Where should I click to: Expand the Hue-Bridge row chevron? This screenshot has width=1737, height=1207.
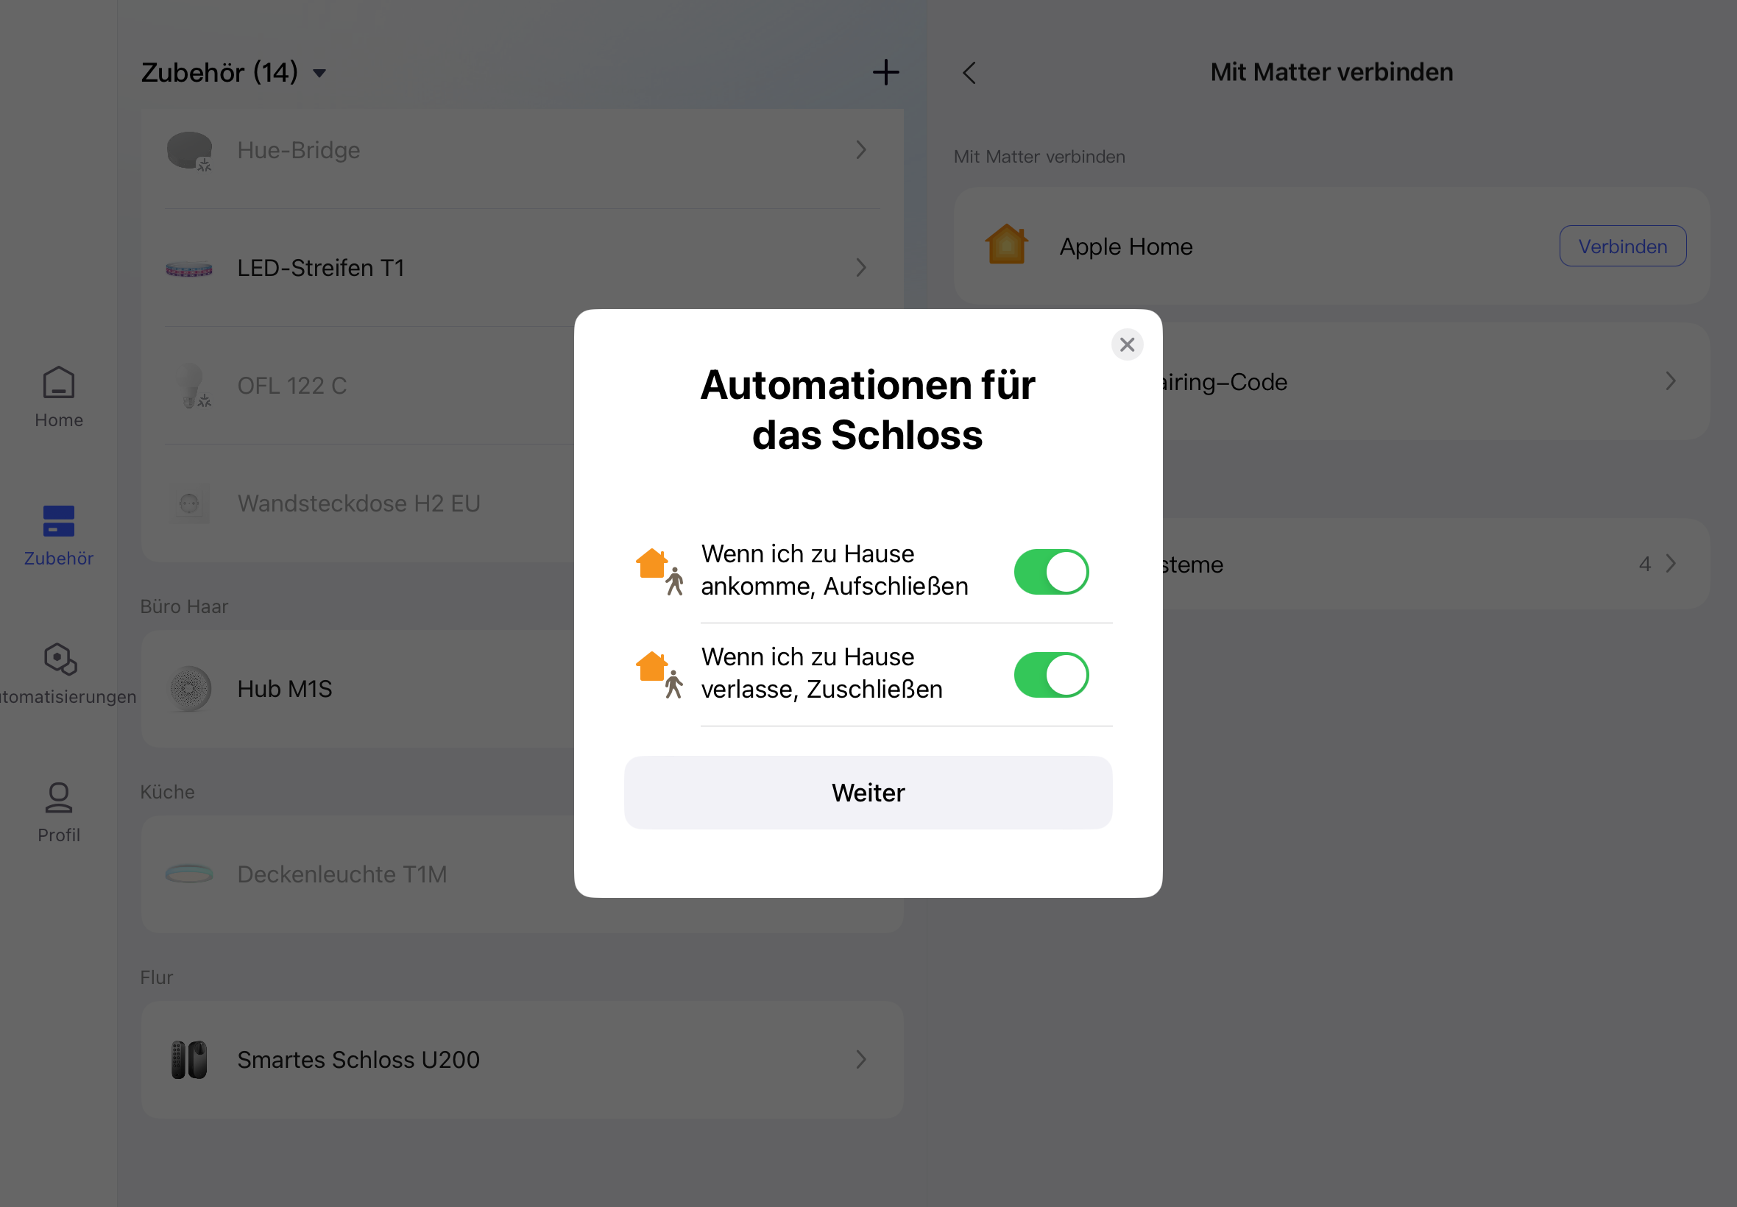coord(860,149)
